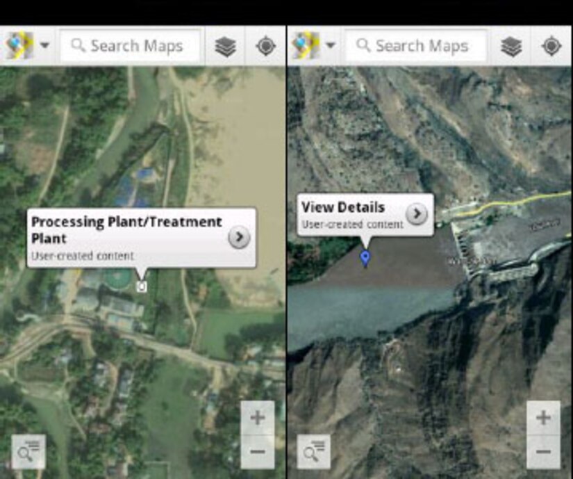Tap the Google Maps app icon on the right
Viewport: 573px width, 479px height.
pos(306,44)
